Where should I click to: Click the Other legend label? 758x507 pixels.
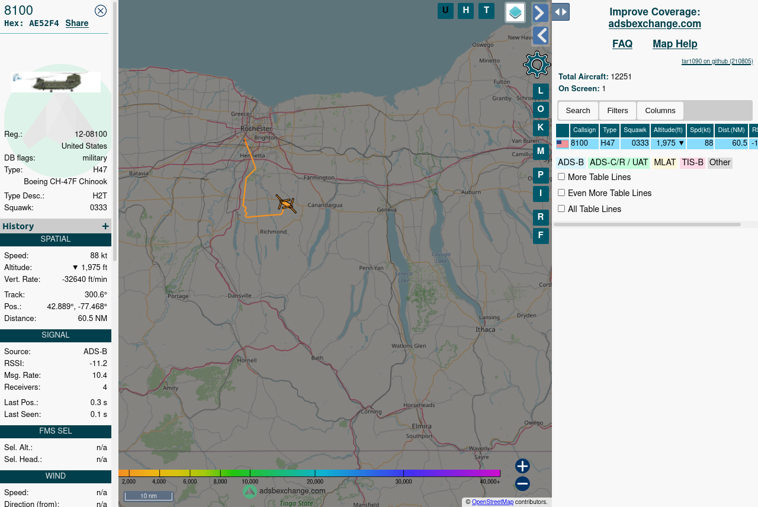click(720, 162)
